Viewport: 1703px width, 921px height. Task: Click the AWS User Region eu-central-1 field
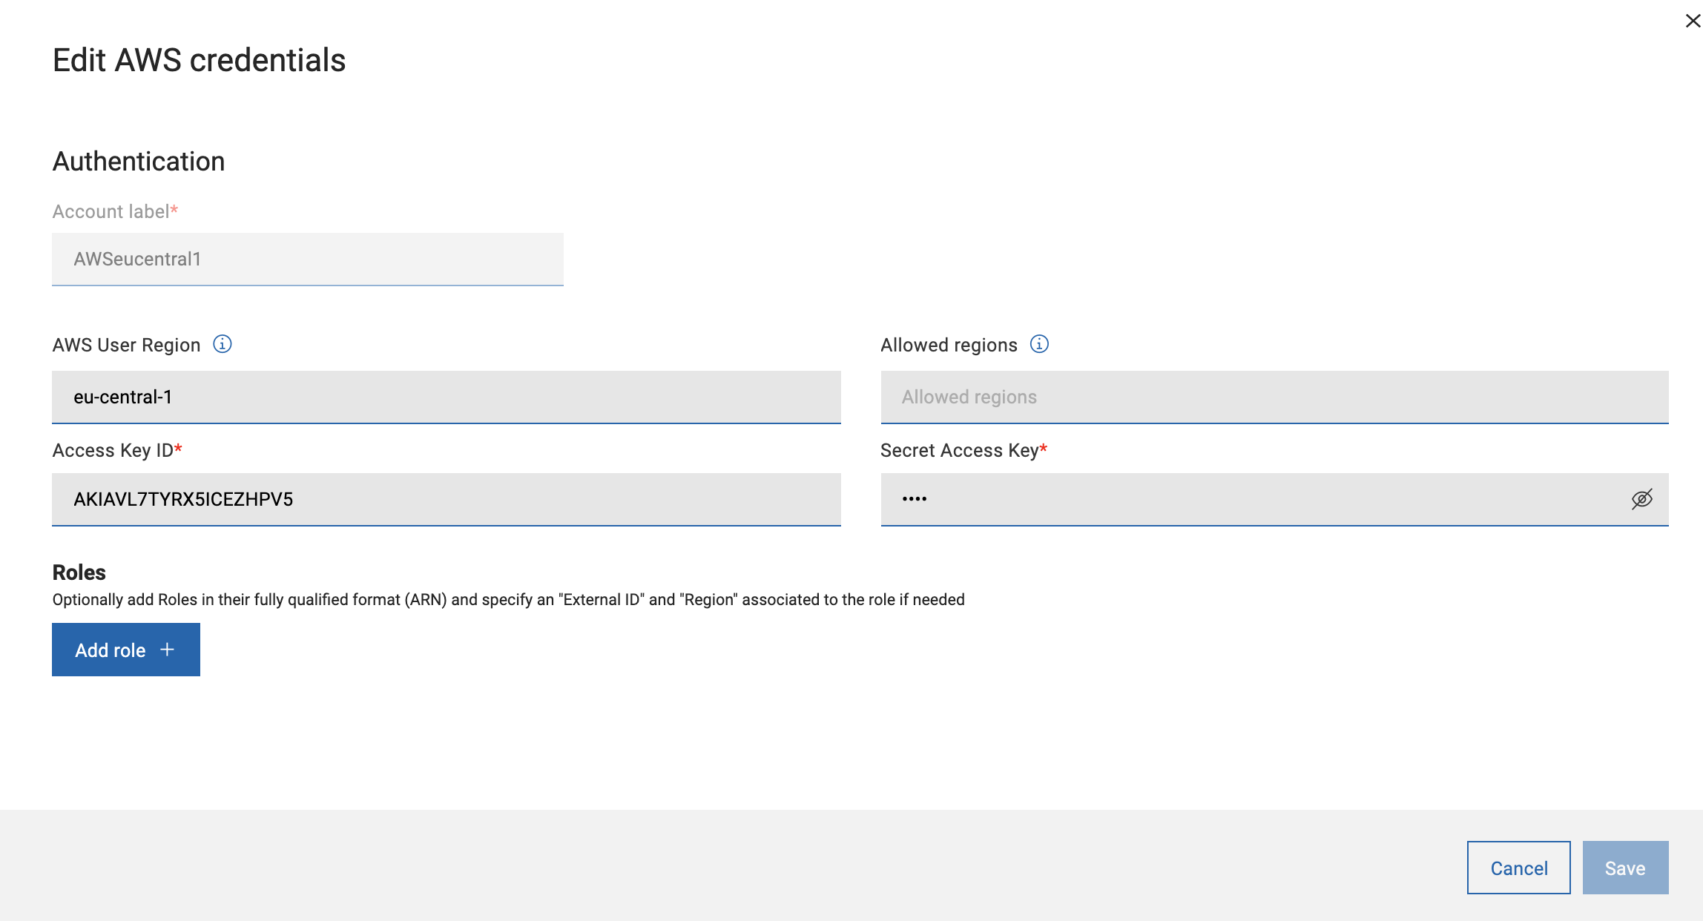click(x=445, y=397)
